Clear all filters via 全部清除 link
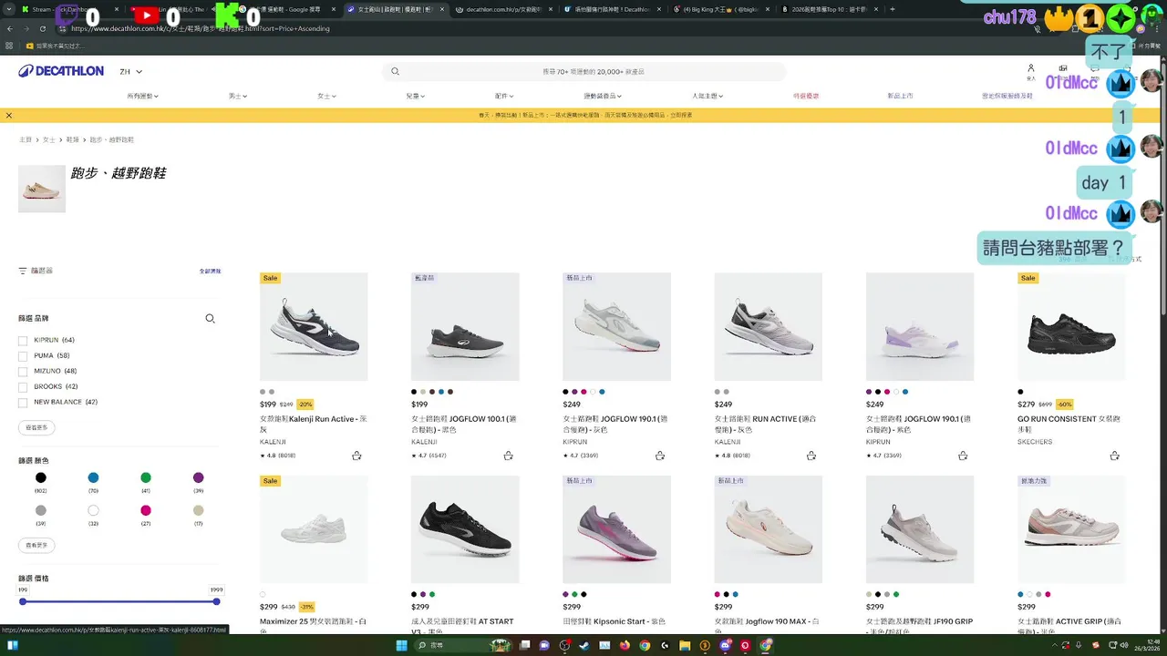 210,272
